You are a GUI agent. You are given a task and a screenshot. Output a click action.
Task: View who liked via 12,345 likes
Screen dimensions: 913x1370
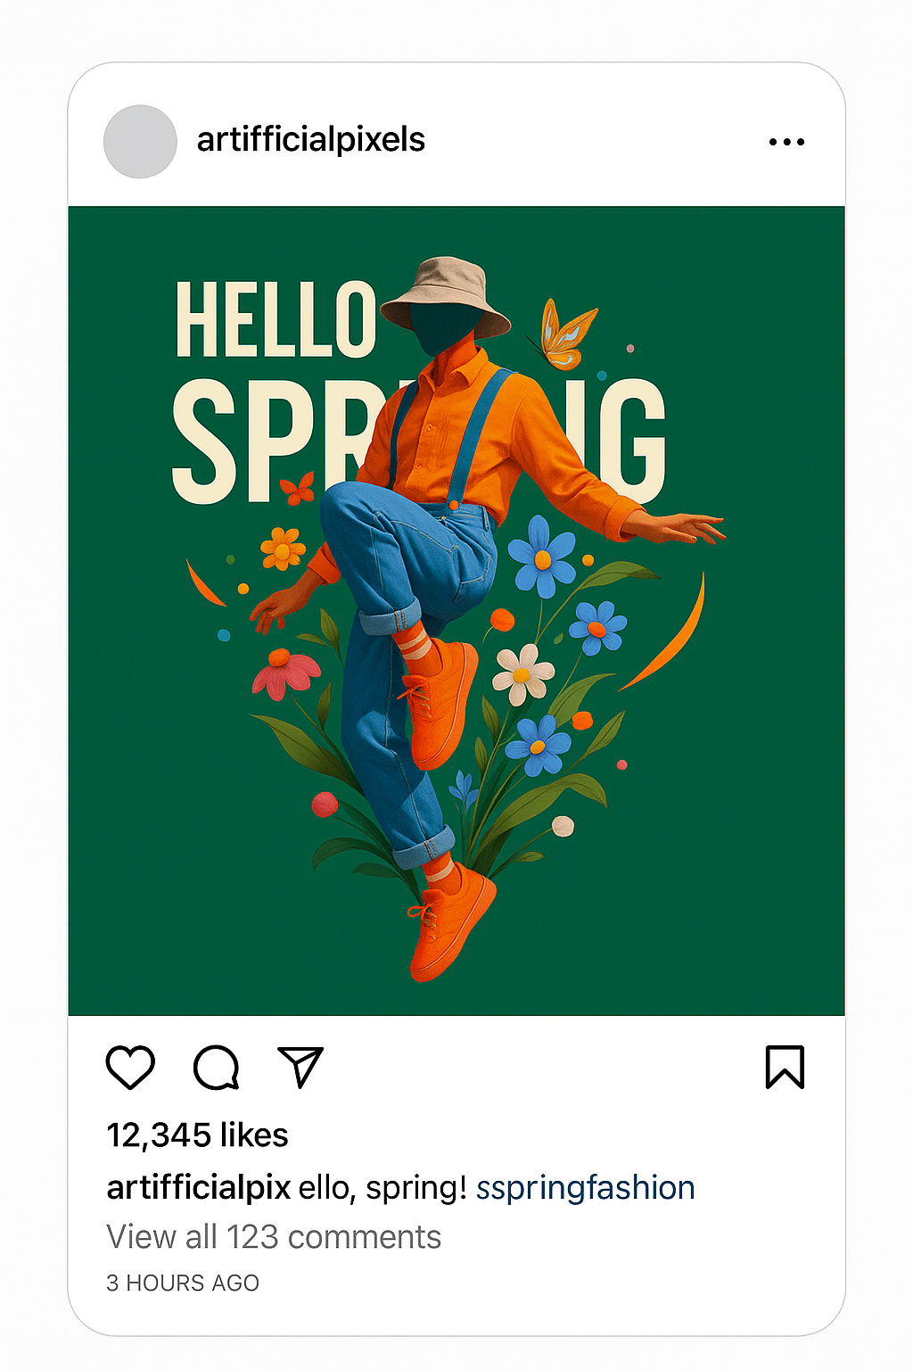[197, 1135]
